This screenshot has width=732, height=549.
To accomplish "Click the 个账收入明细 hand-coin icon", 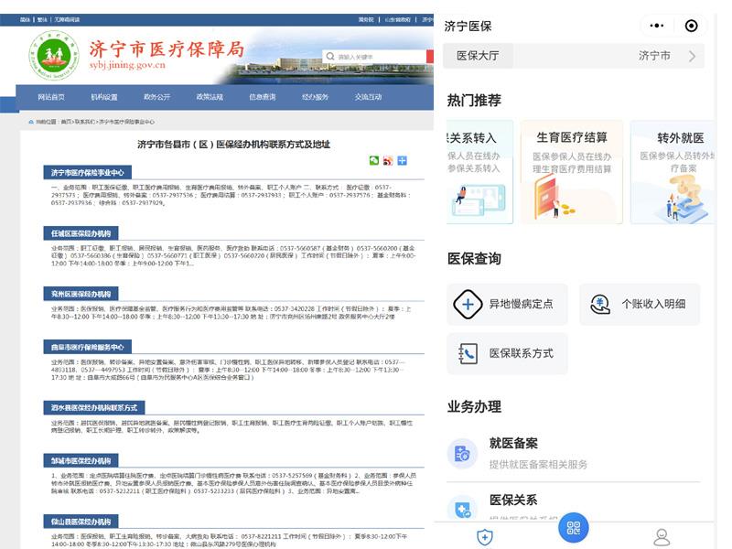I will (x=600, y=305).
